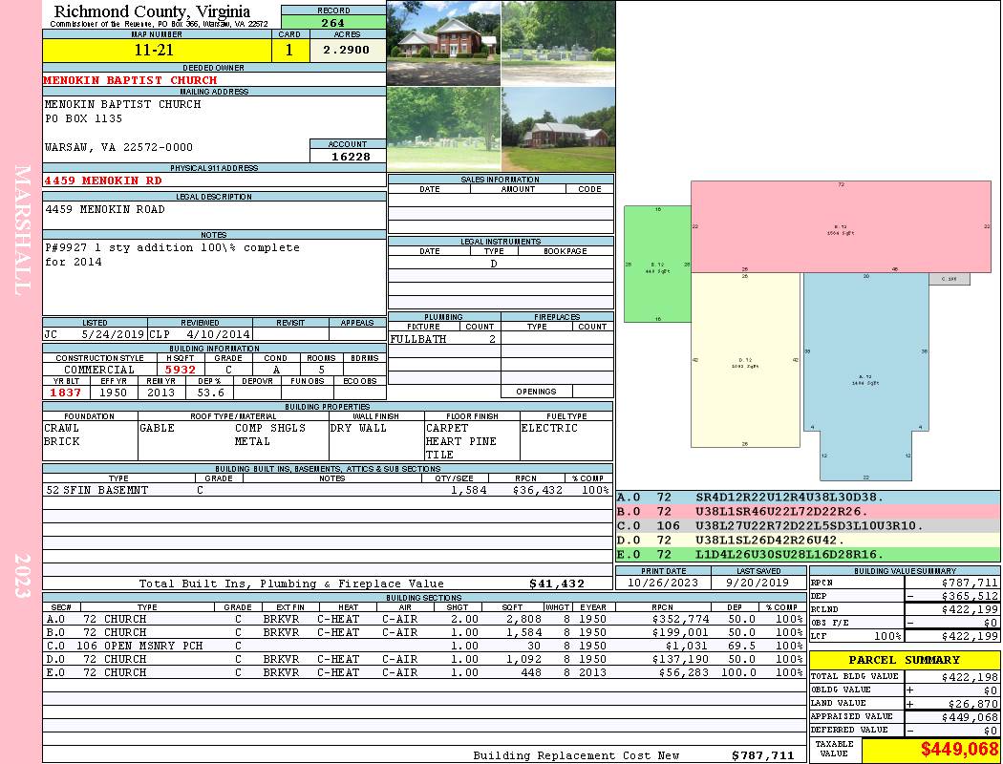Click depreciation percent 53.6
Viewport: 1003px width, 764px height.
coord(210,393)
